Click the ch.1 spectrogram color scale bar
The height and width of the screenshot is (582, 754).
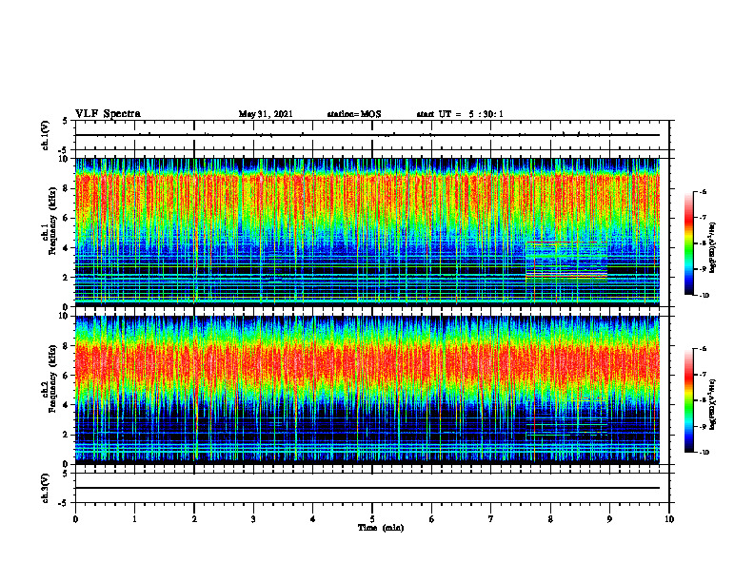(x=688, y=243)
